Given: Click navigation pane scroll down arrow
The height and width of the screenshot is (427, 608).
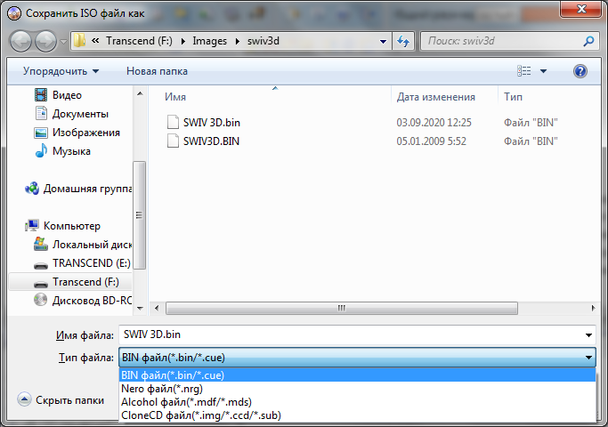Looking at the screenshot, I should click(140, 309).
